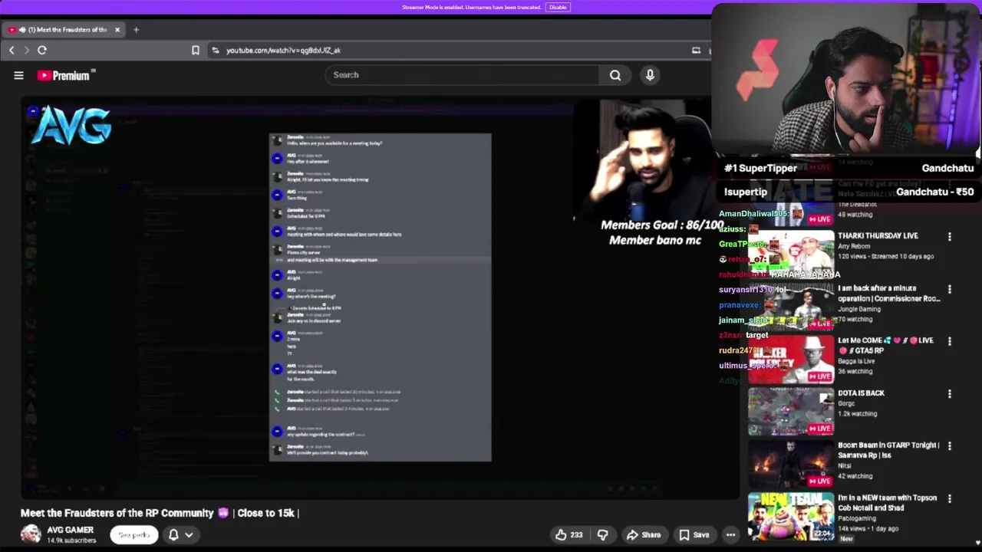Reload the page
The image size is (982, 552).
(41, 50)
